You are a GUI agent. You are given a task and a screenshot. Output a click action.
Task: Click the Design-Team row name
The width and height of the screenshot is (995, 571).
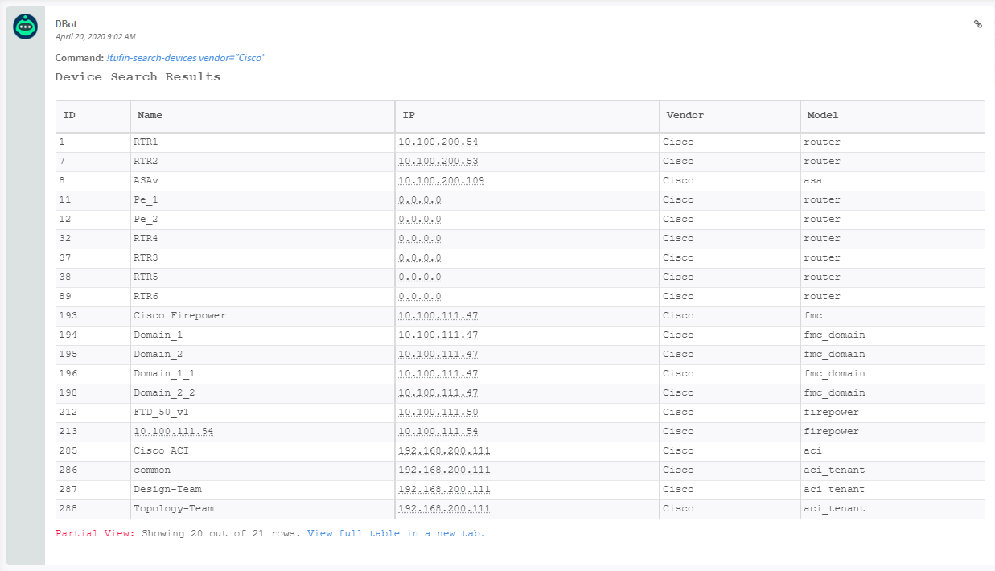point(167,490)
